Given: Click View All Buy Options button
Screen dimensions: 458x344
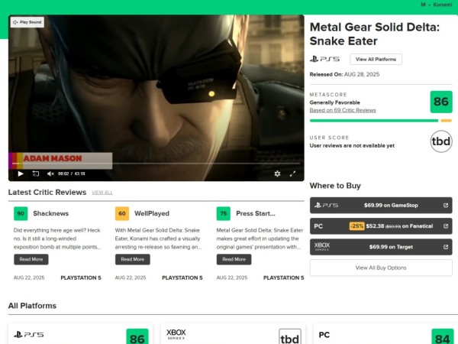Looking at the screenshot, I should tap(381, 268).
